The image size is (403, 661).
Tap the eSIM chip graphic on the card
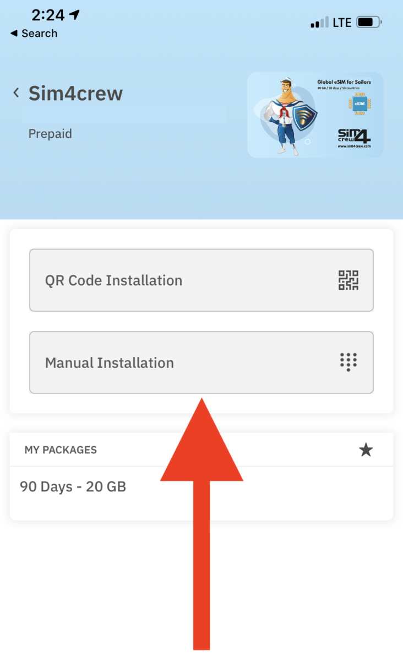360,103
